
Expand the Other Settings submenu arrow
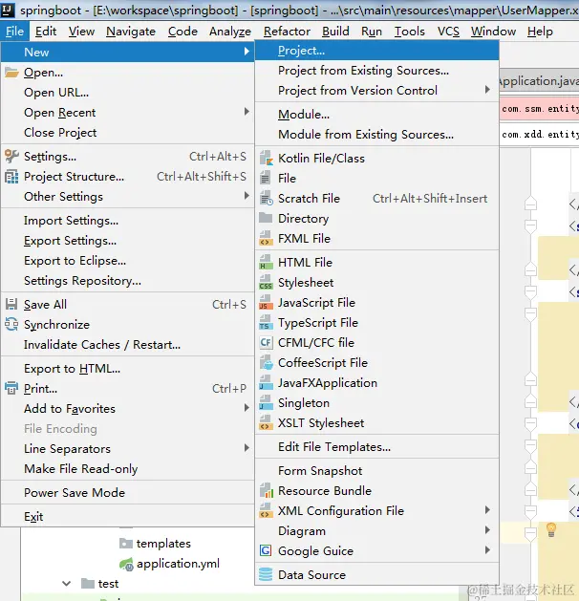coord(247,196)
